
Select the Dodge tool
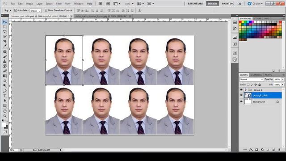tap(5, 85)
